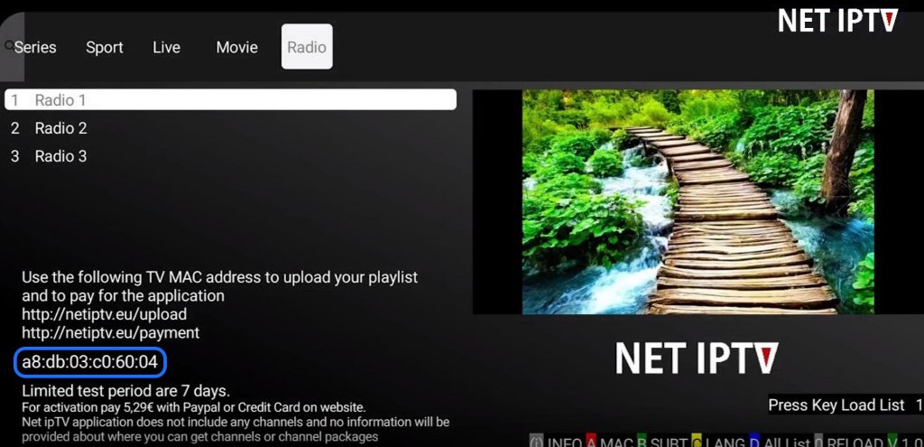Select Radio 2 in channel list
The image size is (924, 447).
pyautogui.click(x=60, y=128)
